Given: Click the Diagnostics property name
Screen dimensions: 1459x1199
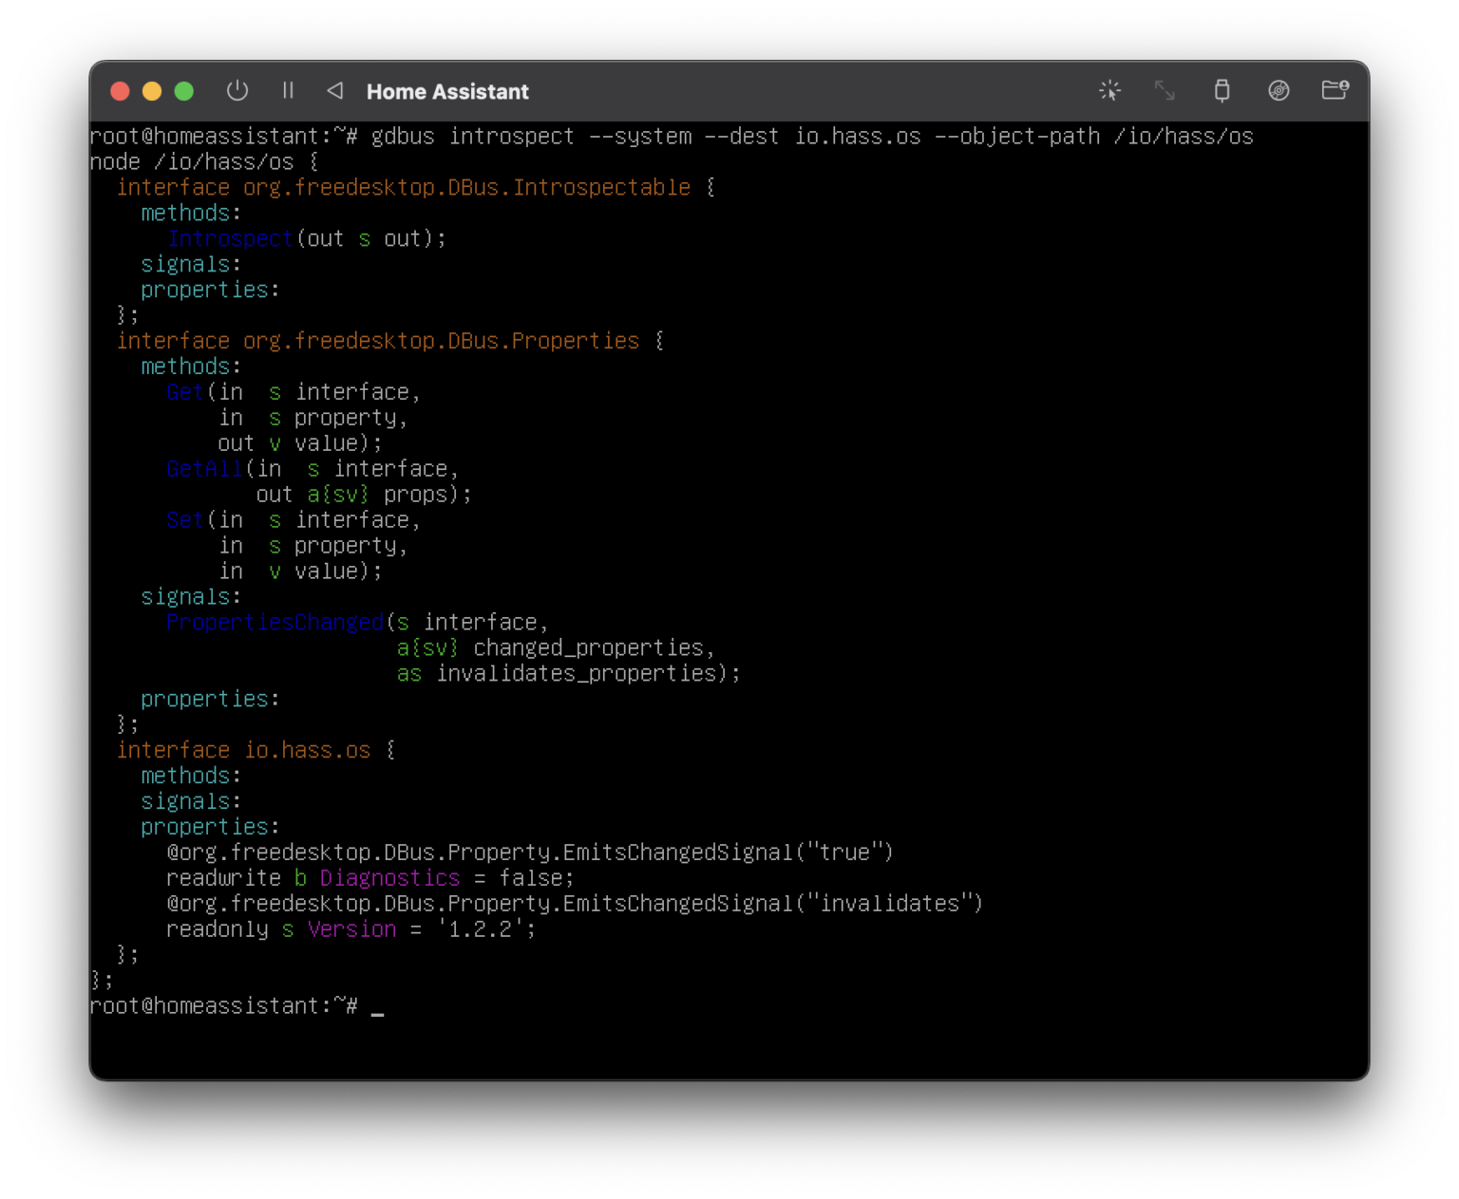Looking at the screenshot, I should [x=389, y=878].
